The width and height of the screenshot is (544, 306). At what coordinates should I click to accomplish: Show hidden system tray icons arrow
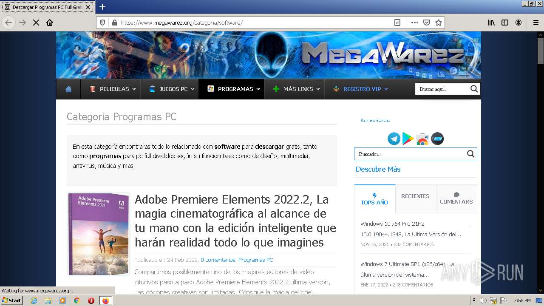click(x=474, y=300)
